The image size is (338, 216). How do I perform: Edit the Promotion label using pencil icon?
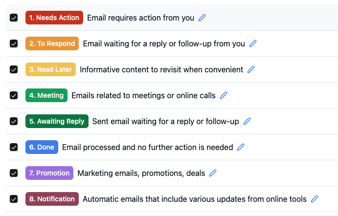[x=213, y=173]
